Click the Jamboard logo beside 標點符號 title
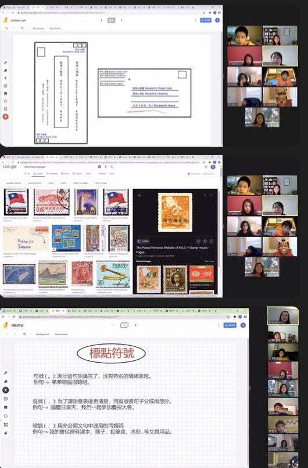Screen dimensions: 308x468 tap(5, 325)
